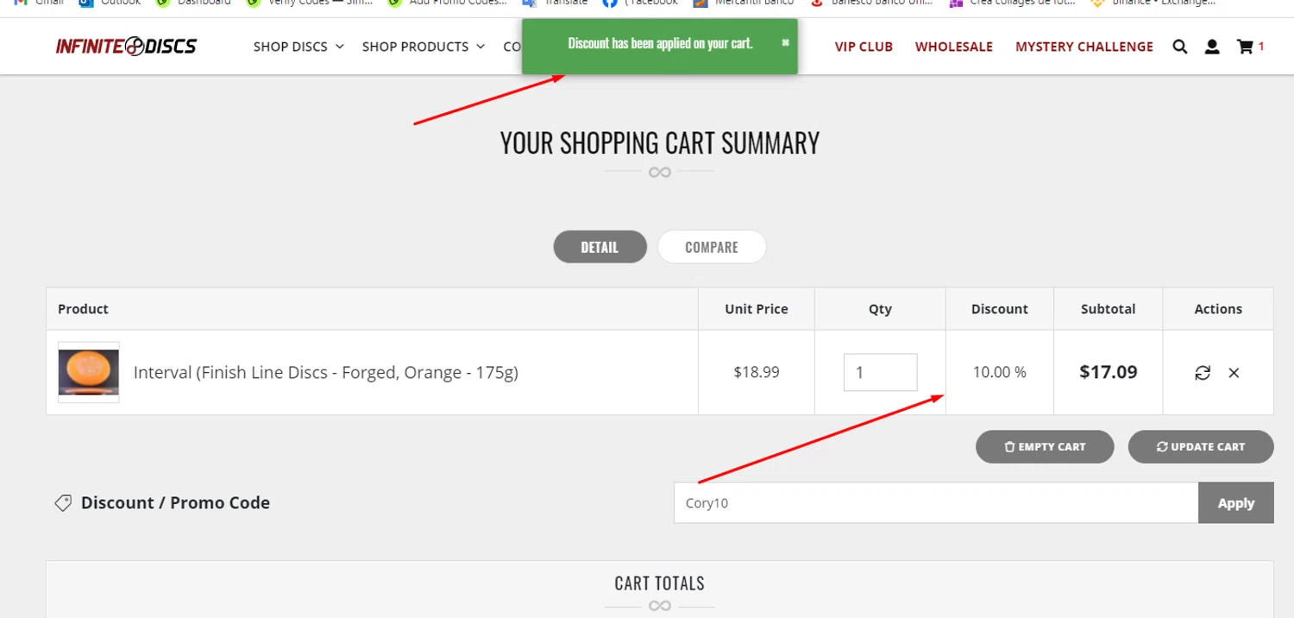Screen dimensions: 1294x618
Task: Go to the Wholesale page
Action: tap(954, 47)
